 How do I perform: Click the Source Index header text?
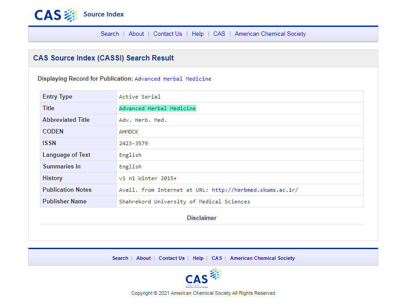103,14
